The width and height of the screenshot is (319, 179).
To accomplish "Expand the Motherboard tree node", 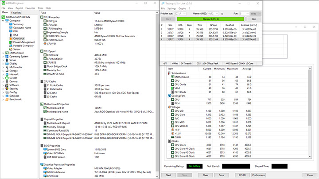I will [3, 54].
